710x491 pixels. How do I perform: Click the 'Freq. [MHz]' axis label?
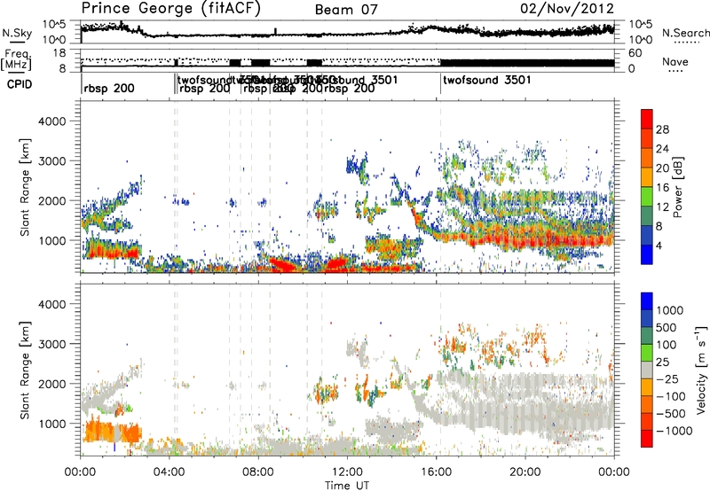pos(16,60)
